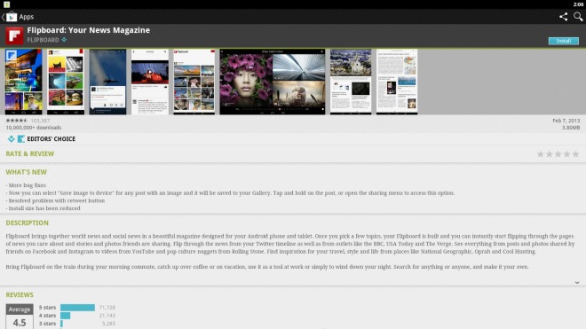Select the 5 stars review bar
Image resolution: width=586 pixels, height=329 pixels.
click(x=77, y=308)
